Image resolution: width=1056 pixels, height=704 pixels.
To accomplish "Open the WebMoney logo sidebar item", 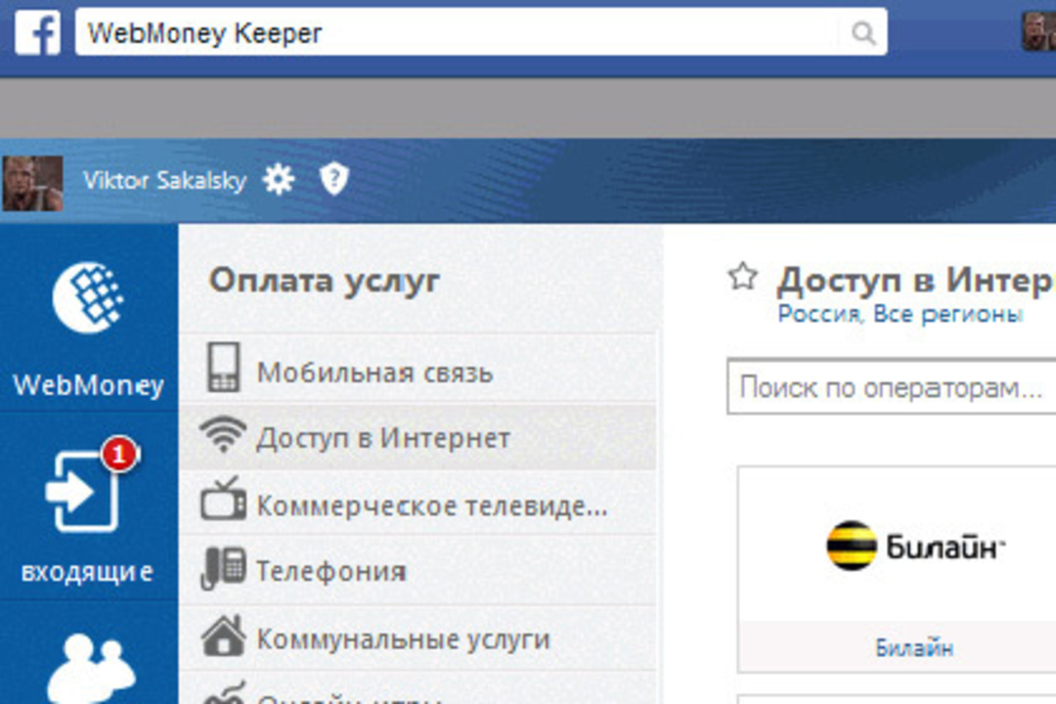I will point(88,297).
